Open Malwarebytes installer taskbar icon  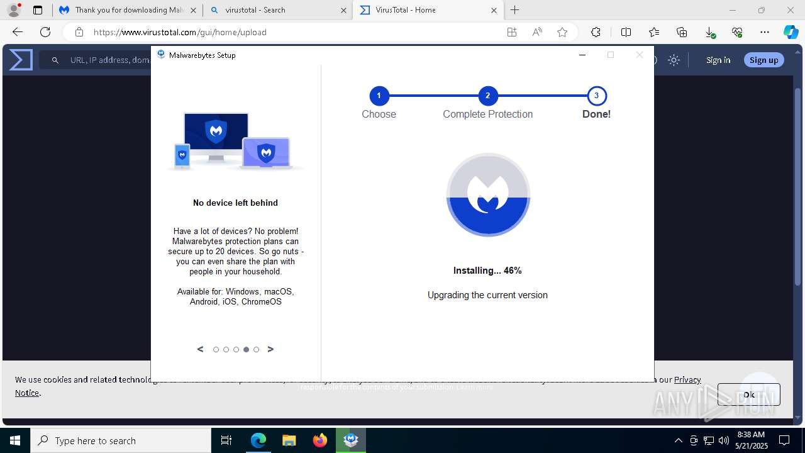[351, 440]
